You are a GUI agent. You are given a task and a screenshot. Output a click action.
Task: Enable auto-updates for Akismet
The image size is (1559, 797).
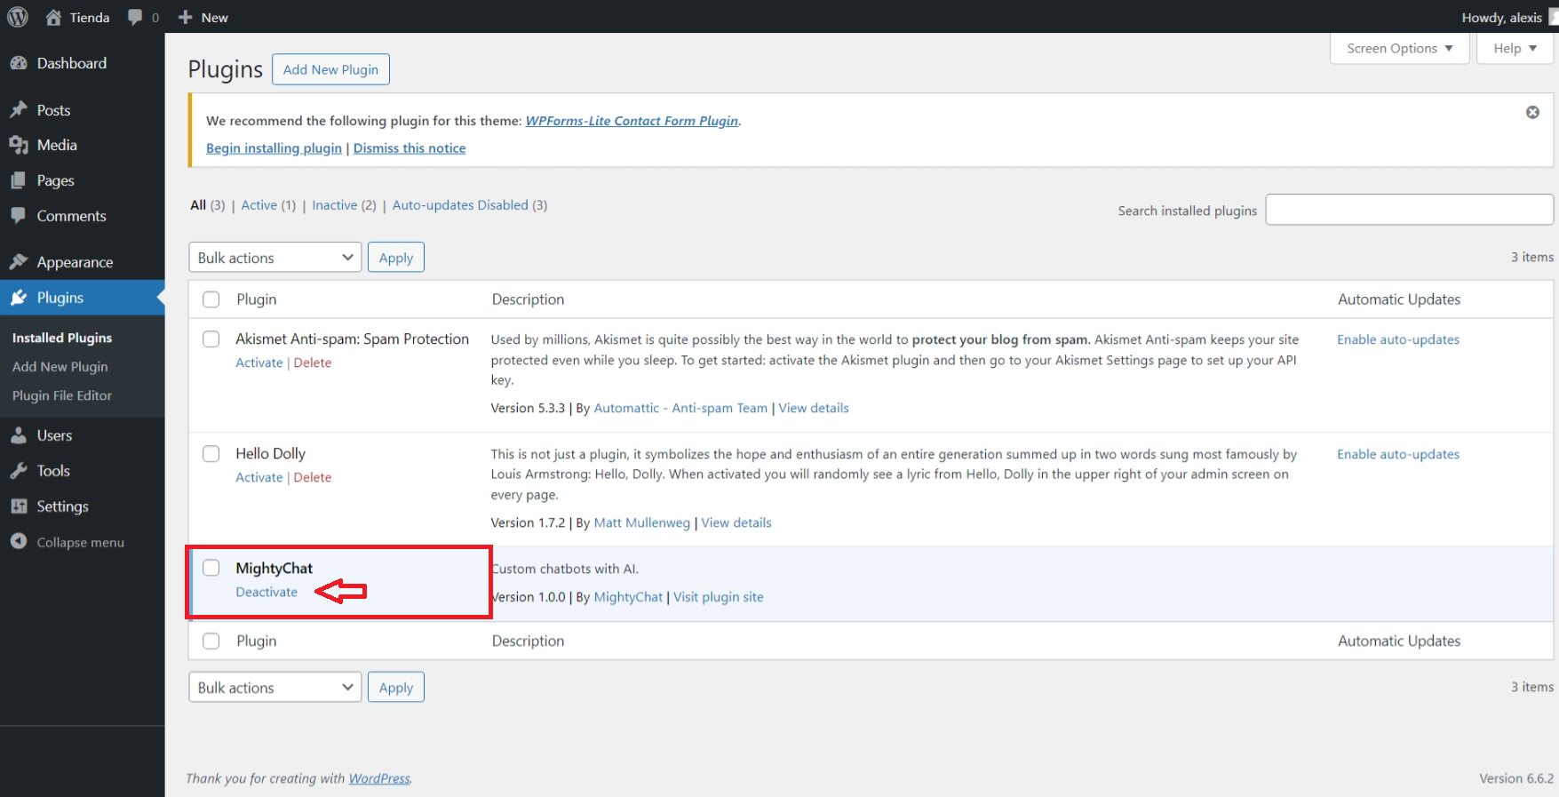[1398, 339]
